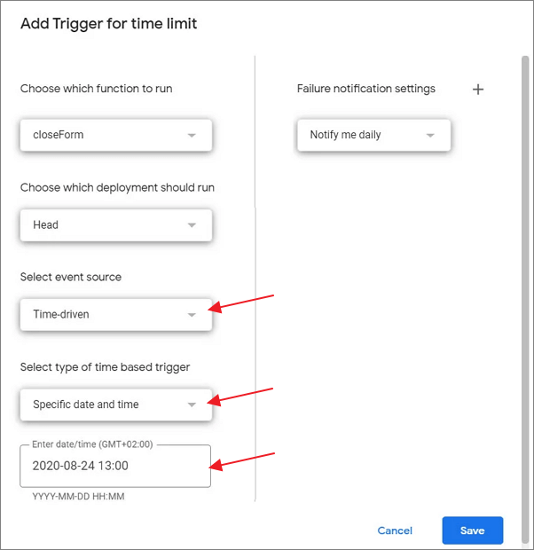
Task: Open the closeForm function dropdown
Action: click(x=116, y=135)
